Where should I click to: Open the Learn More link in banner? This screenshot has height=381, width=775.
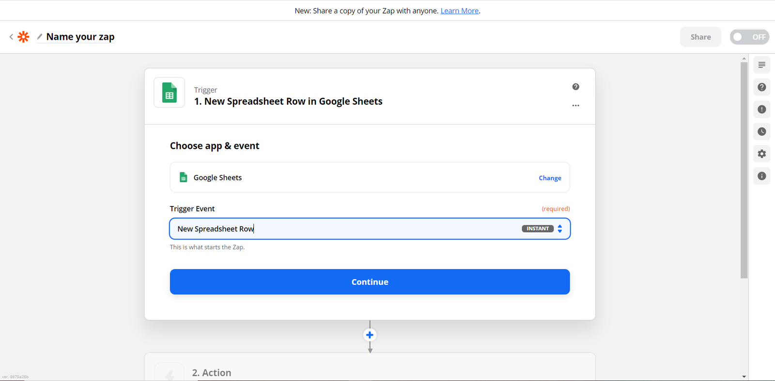459,11
